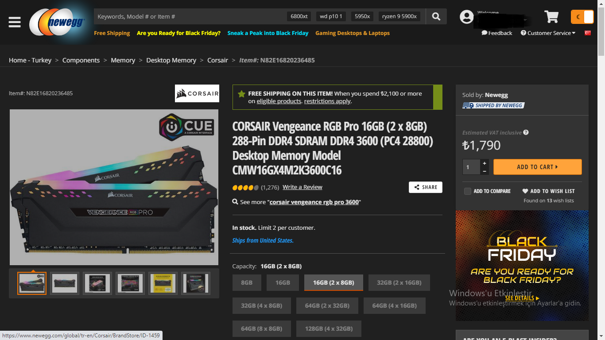
Task: Select the fourth product thumbnail
Action: point(130,283)
